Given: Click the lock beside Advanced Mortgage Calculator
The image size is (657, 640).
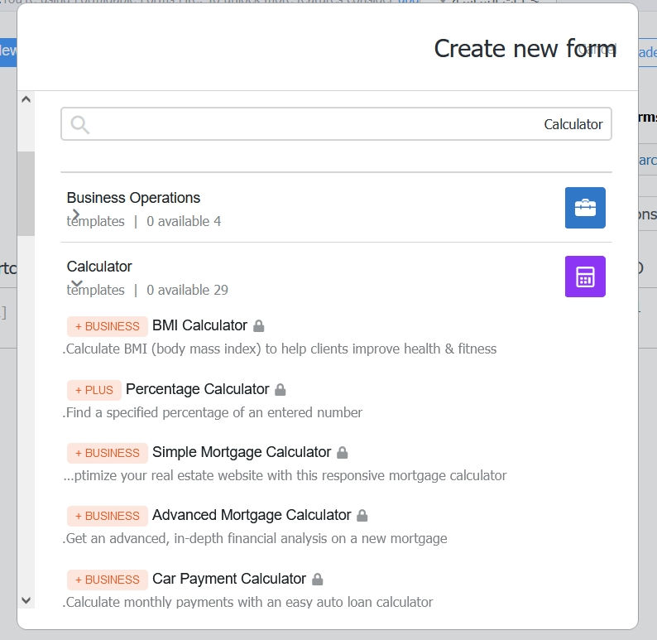Looking at the screenshot, I should click(362, 516).
